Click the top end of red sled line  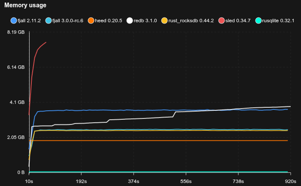coord(46,42)
